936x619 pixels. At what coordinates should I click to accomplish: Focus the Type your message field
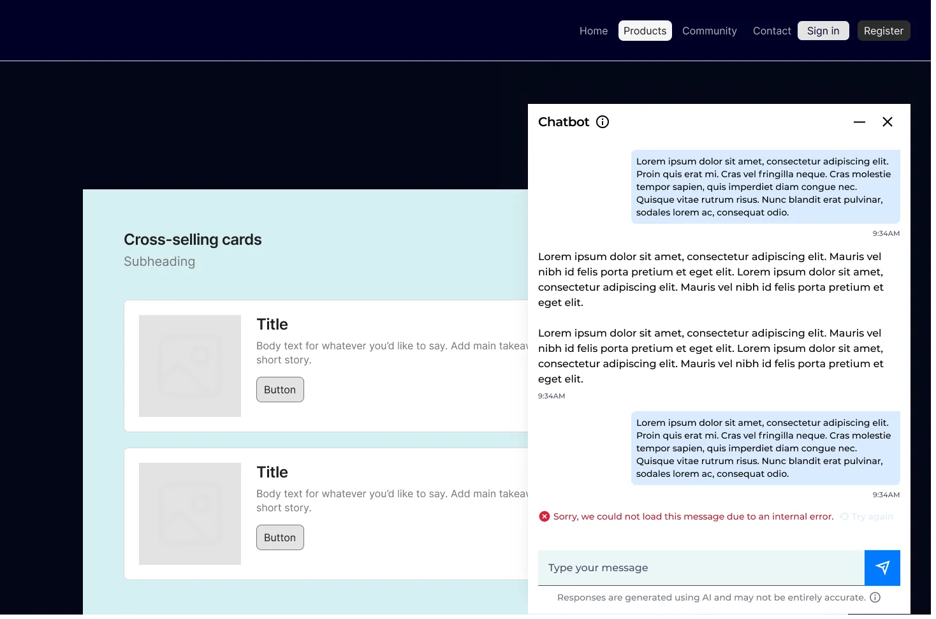[x=701, y=568]
